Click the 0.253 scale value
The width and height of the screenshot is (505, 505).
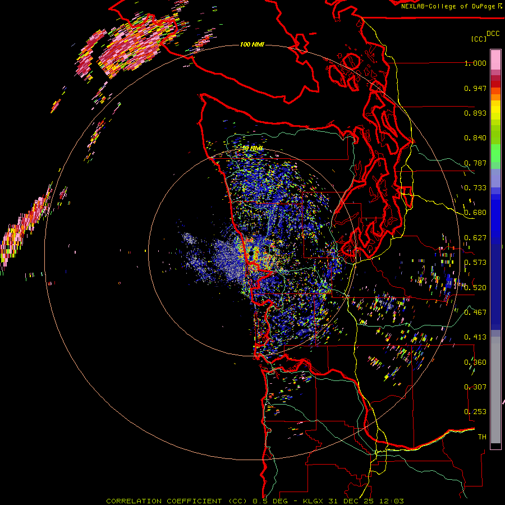click(x=475, y=412)
